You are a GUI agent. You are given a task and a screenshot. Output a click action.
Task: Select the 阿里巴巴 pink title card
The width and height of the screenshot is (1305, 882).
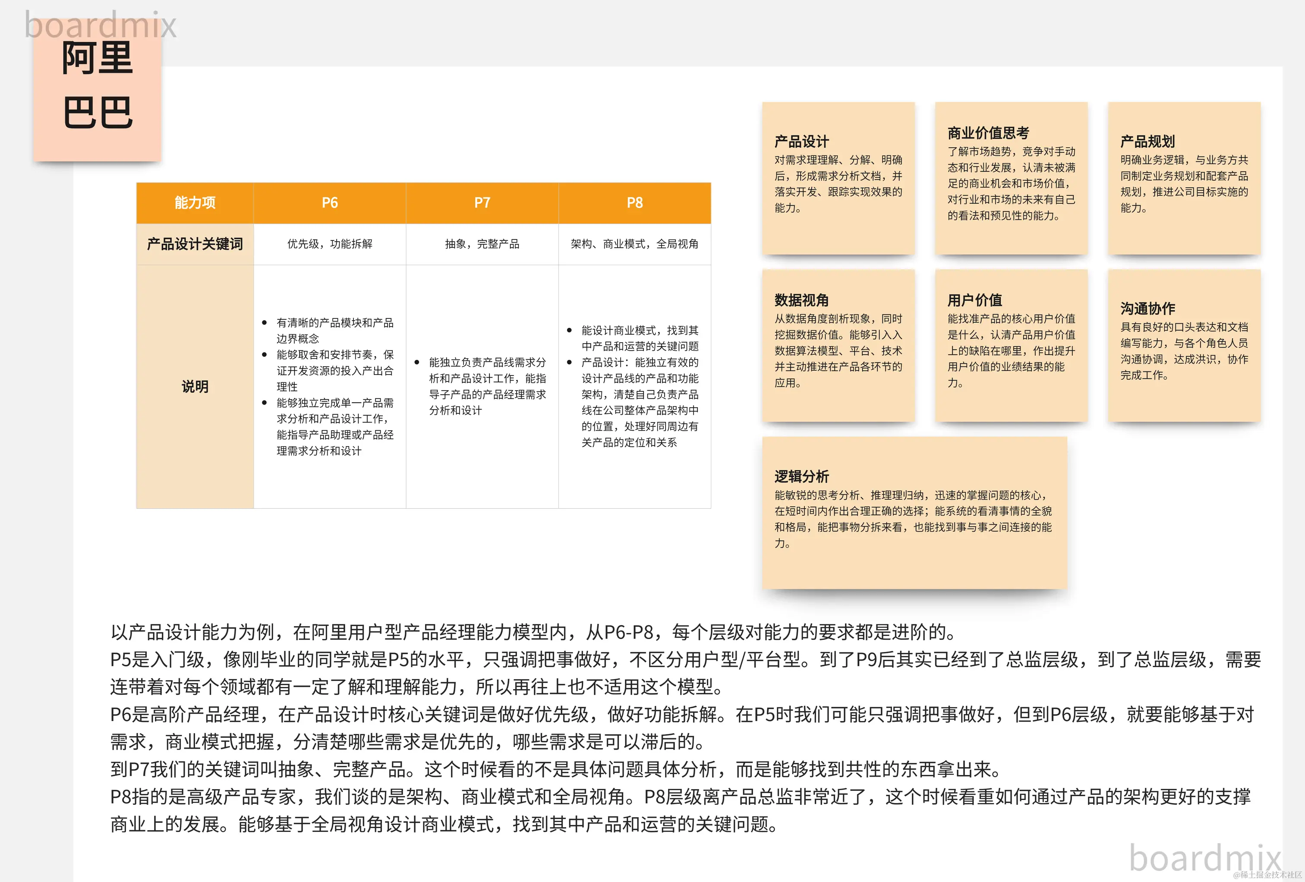(98, 93)
